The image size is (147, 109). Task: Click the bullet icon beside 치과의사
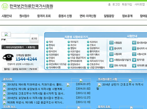click(88, 42)
